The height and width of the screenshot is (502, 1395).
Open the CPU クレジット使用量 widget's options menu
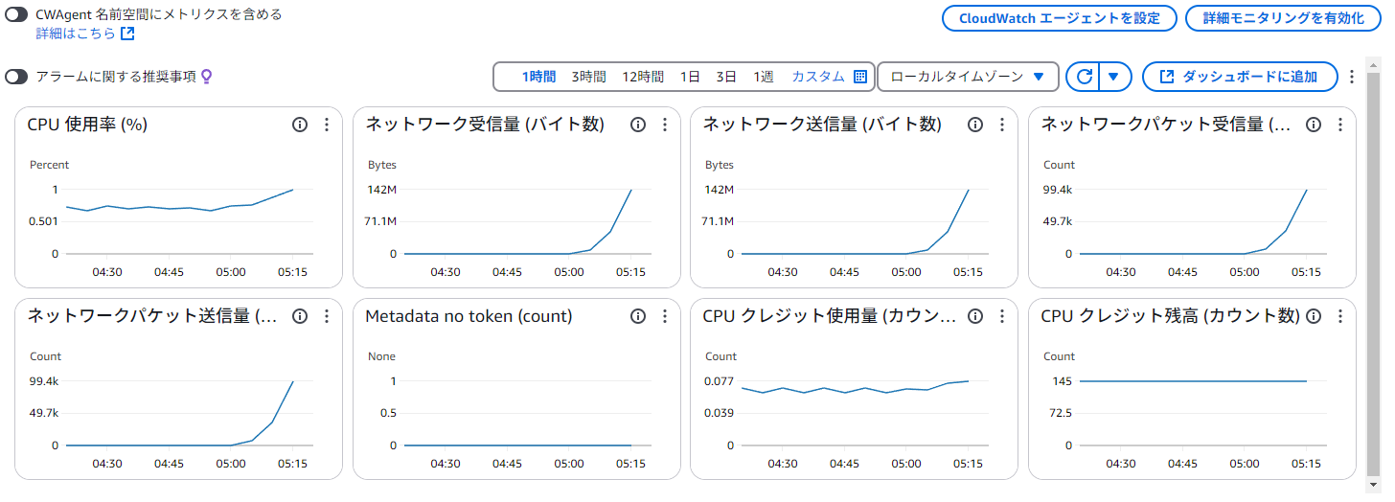coord(1002,316)
